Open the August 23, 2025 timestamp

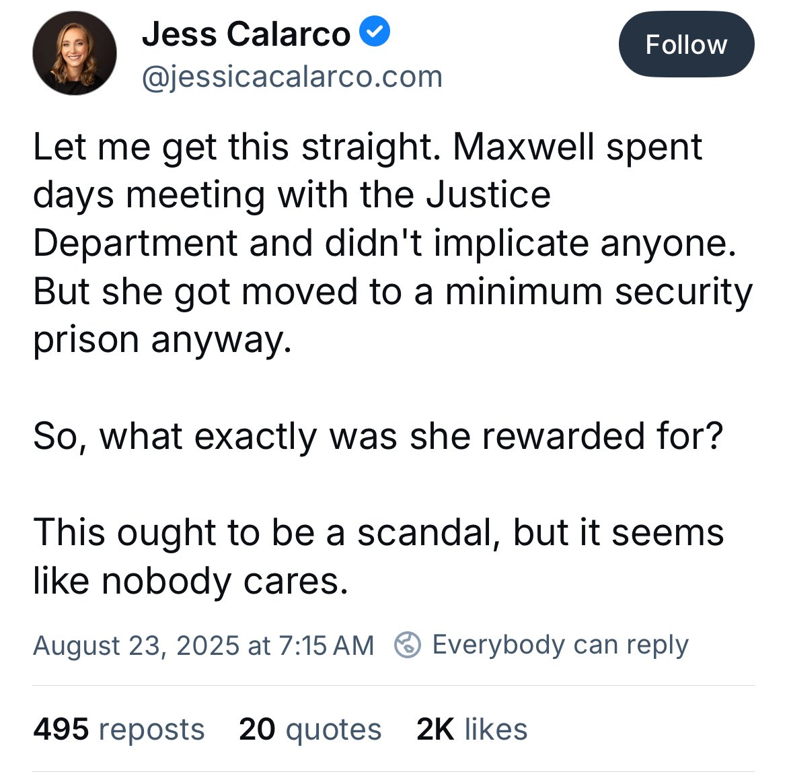point(203,645)
